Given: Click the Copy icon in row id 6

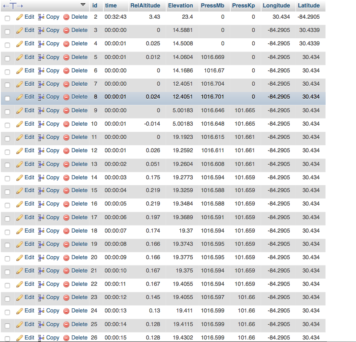Looking at the screenshot, I should 41,71.
